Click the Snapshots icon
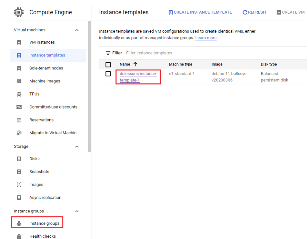This screenshot has height=239, width=308. tap(19, 172)
